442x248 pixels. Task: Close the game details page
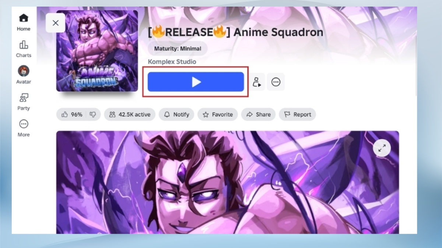[56, 23]
